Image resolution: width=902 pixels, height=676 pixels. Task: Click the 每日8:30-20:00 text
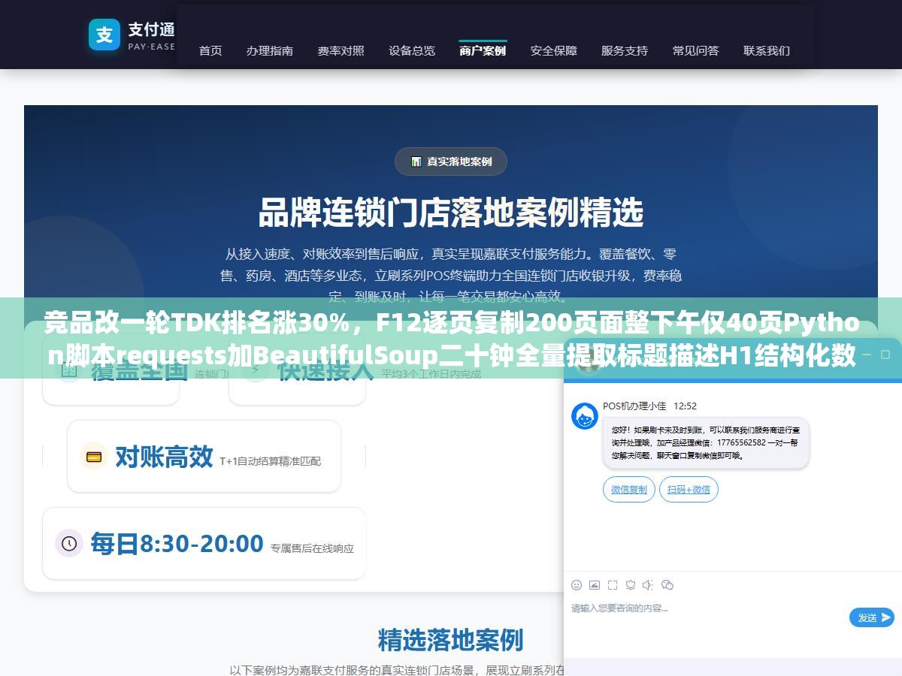177,543
